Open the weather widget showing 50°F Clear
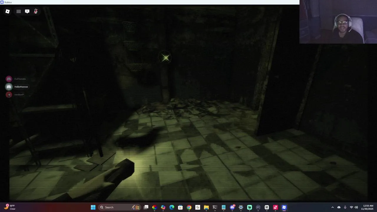Viewport: 377px width, 212px height. click(10, 207)
